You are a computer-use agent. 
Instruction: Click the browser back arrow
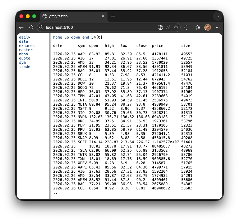(x=21, y=27)
